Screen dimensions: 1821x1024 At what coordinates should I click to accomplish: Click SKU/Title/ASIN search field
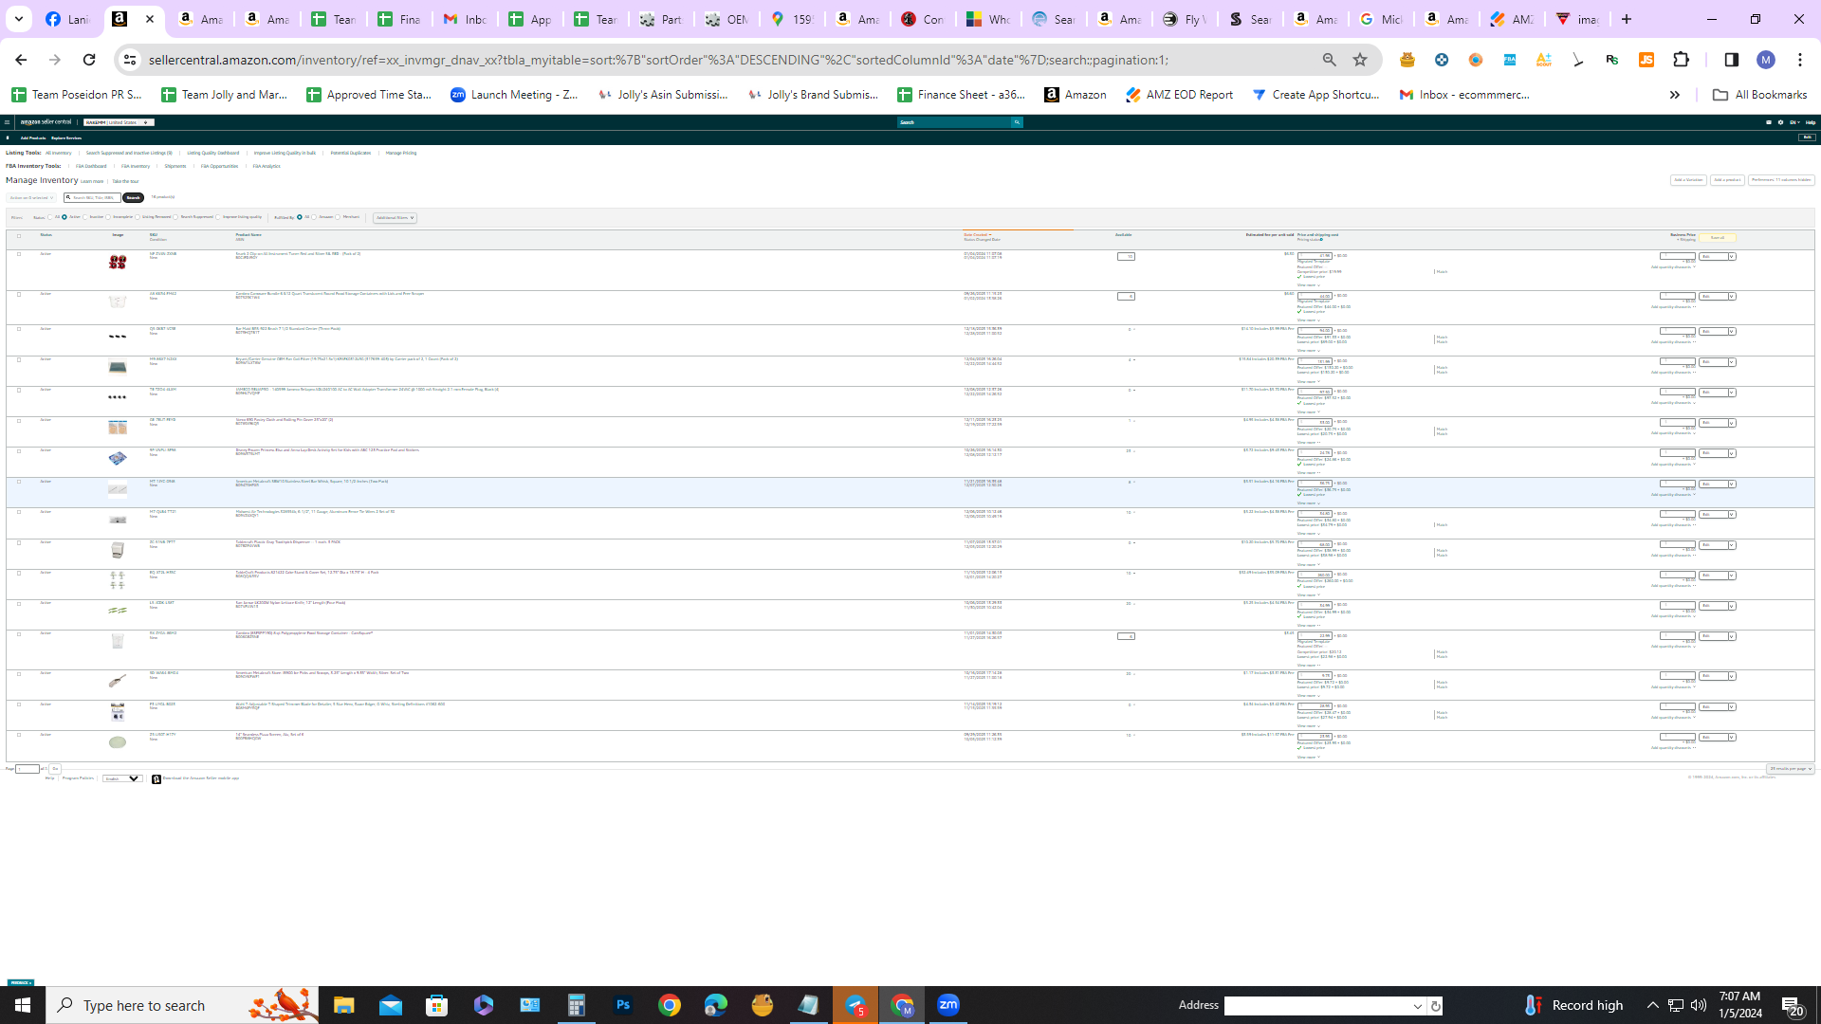tap(92, 198)
